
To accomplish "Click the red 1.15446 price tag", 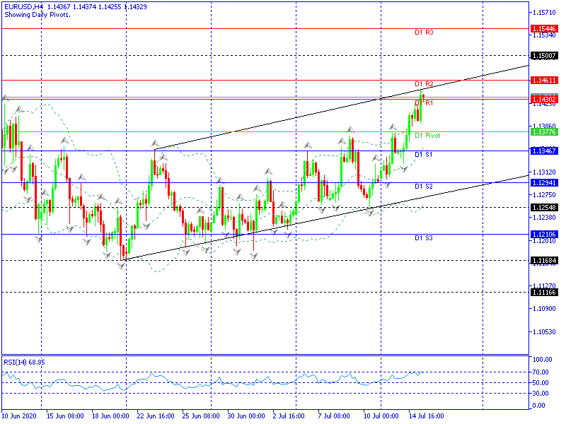I will tap(544, 28).
